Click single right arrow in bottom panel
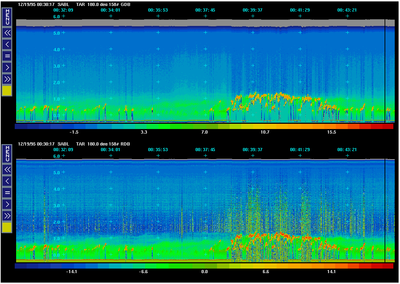 [7, 204]
